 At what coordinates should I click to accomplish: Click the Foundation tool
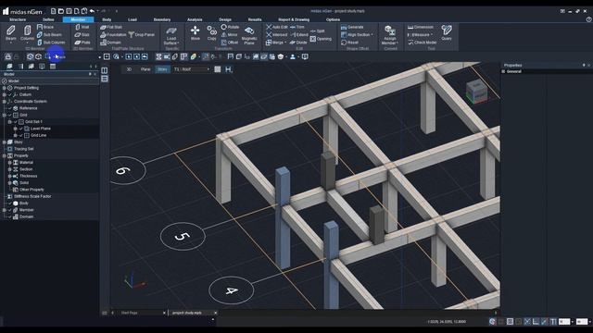tap(113, 35)
